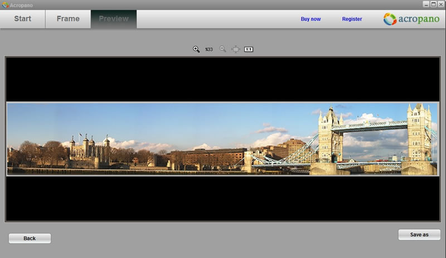Click the zoom out magnifier icon

click(x=222, y=49)
